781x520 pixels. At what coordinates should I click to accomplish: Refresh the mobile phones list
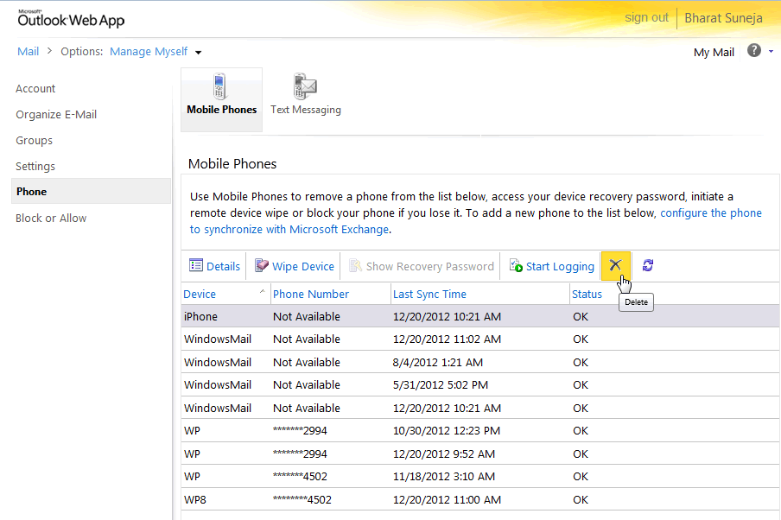coord(647,265)
